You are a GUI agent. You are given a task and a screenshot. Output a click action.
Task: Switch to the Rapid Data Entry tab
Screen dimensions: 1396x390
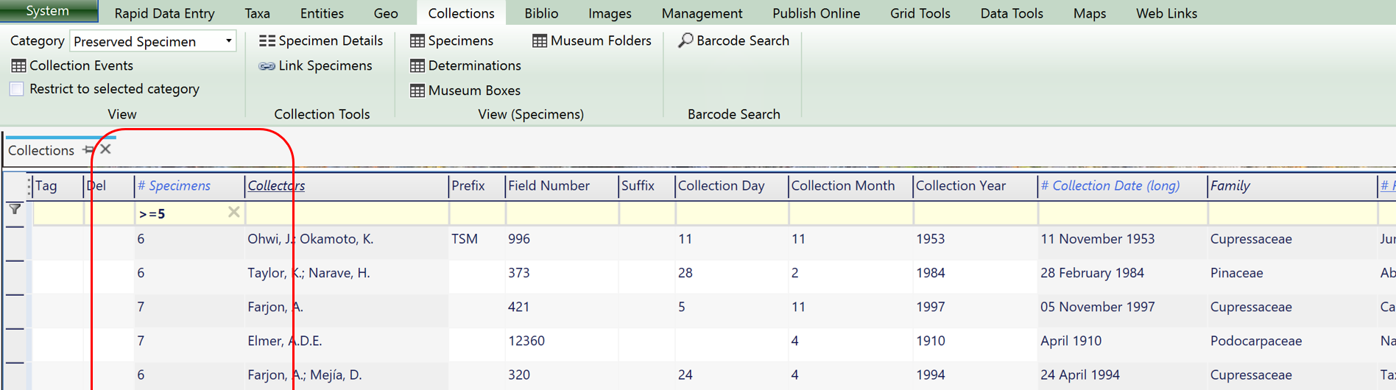[164, 13]
